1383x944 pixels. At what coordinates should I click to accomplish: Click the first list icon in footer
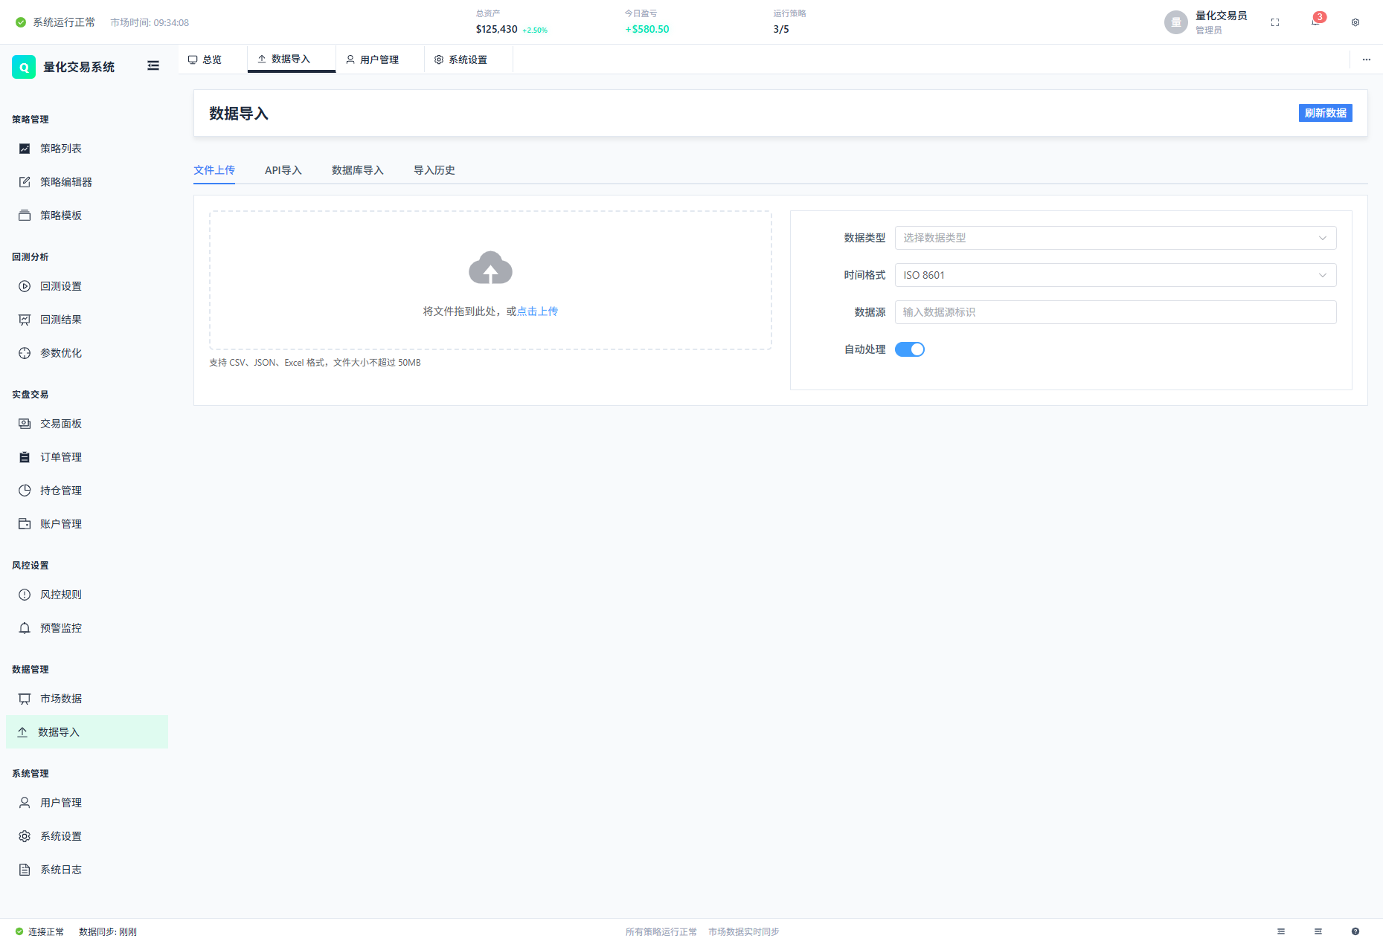click(1281, 931)
